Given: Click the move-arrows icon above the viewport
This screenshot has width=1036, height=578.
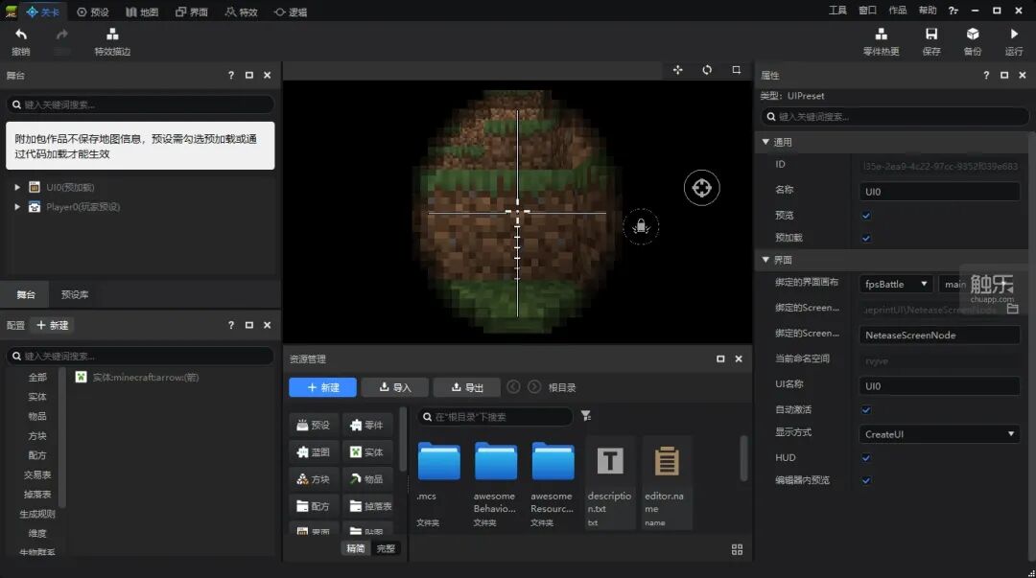Looking at the screenshot, I should (x=678, y=70).
